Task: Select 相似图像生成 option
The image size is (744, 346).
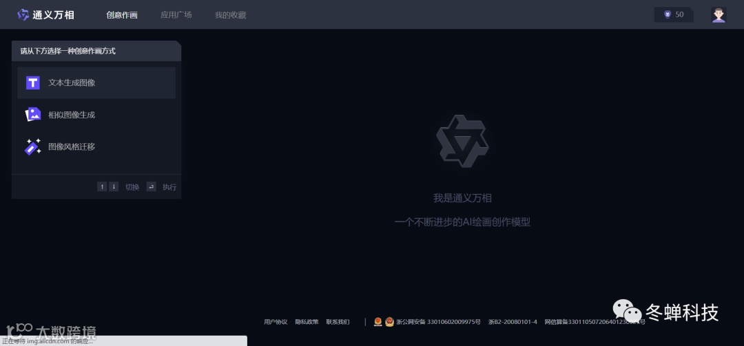Action: tap(96, 115)
